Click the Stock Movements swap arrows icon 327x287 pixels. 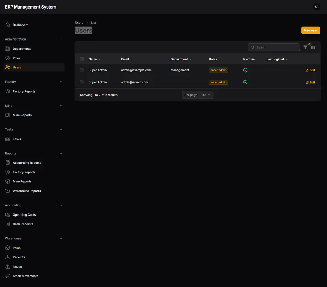coord(8,276)
